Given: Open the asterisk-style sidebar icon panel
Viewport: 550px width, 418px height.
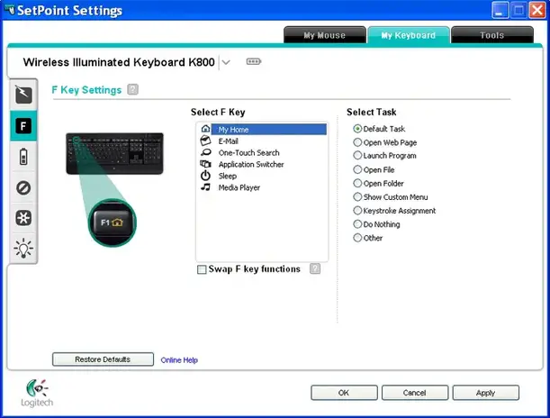Looking at the screenshot, I should 23,218.
